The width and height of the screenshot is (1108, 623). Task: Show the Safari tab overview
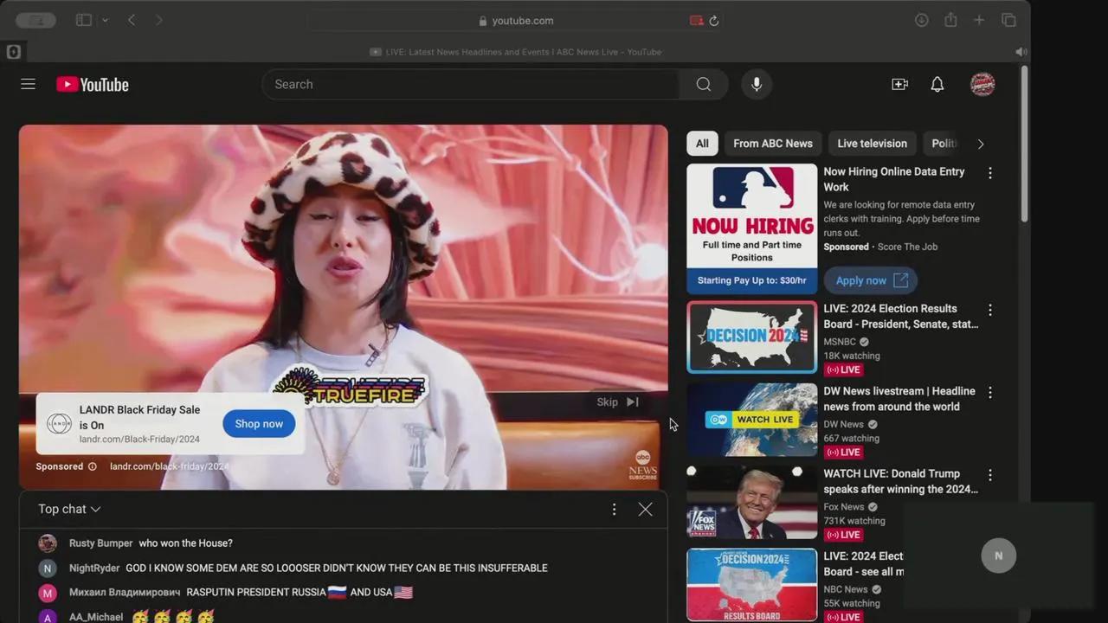tap(1008, 20)
